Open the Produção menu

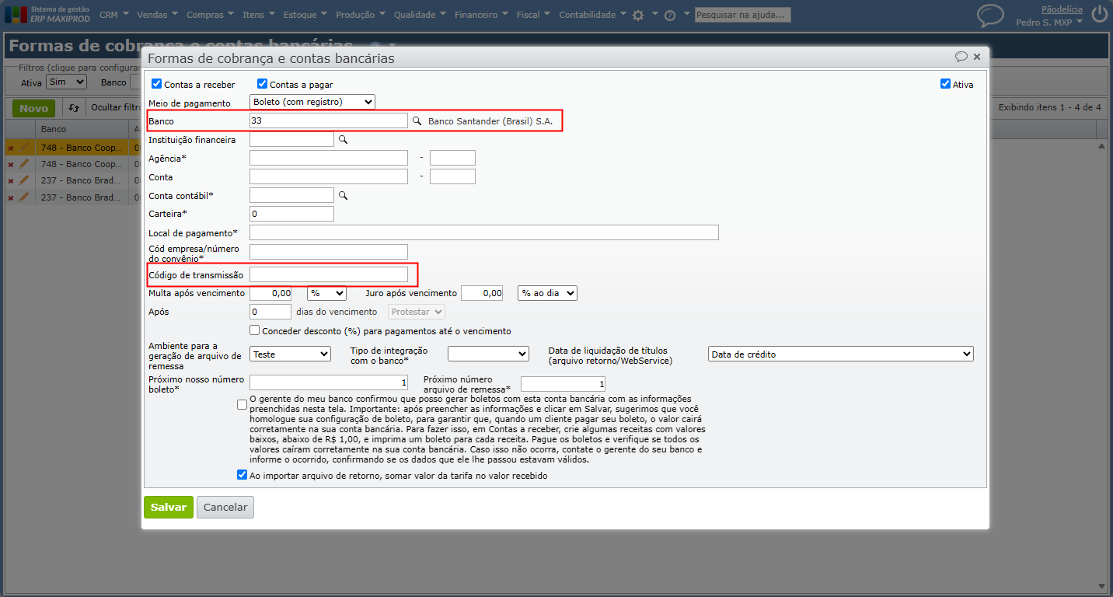361,15
